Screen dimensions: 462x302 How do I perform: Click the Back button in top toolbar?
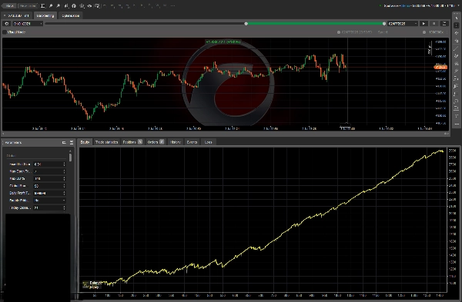tap(9, 5)
